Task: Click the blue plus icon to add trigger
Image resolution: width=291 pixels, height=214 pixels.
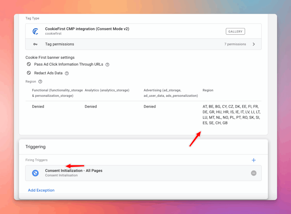Action: pyautogui.click(x=254, y=160)
